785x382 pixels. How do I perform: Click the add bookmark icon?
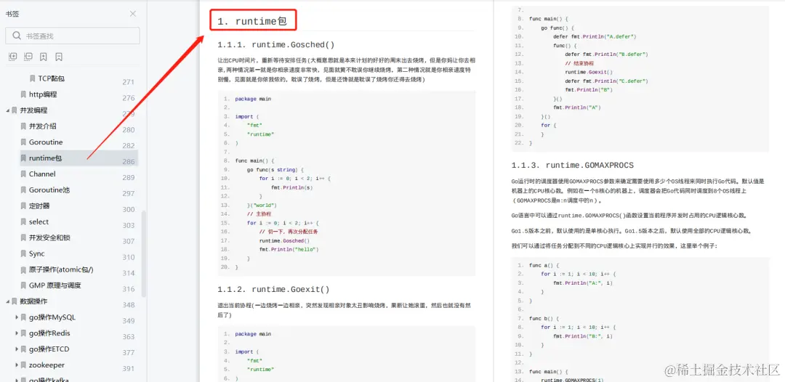coord(44,57)
